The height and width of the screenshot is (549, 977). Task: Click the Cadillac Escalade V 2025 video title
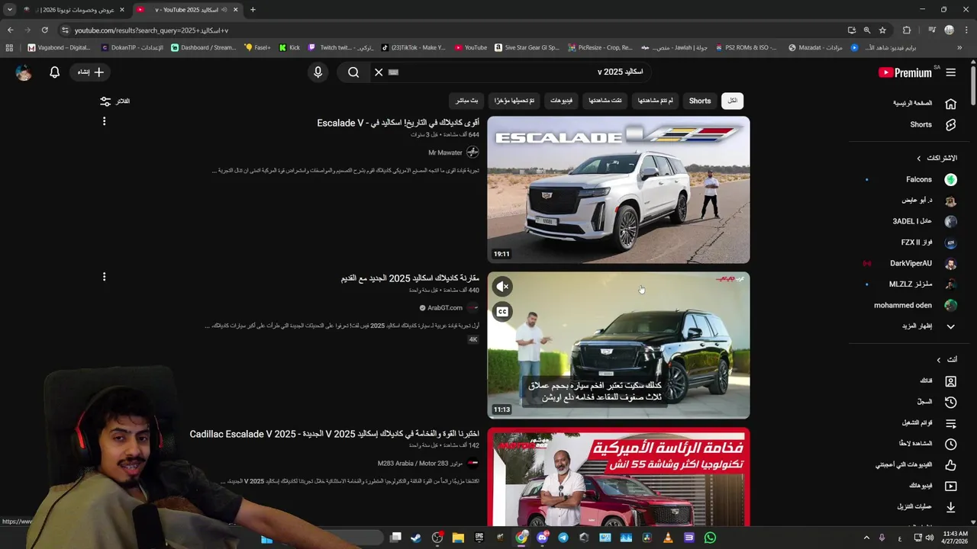tap(334, 434)
